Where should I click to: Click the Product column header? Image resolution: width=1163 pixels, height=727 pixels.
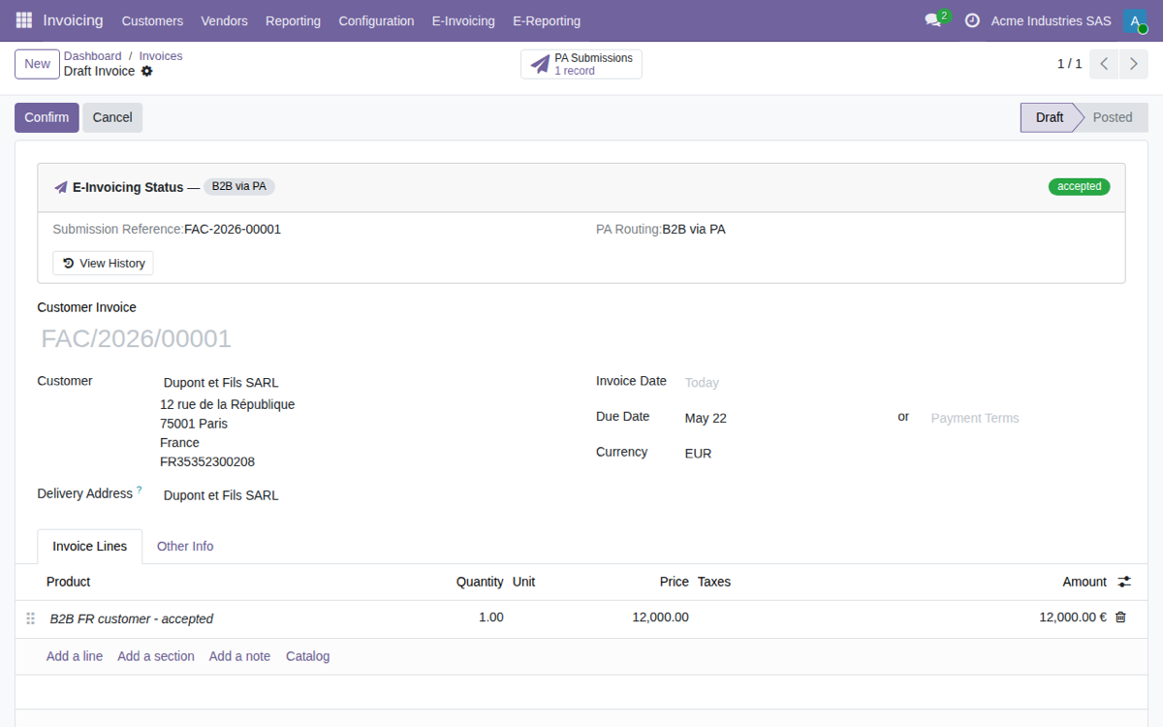tap(69, 582)
